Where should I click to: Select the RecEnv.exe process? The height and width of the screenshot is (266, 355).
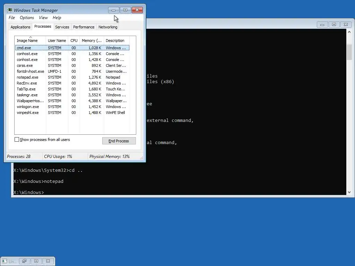(x=72, y=83)
